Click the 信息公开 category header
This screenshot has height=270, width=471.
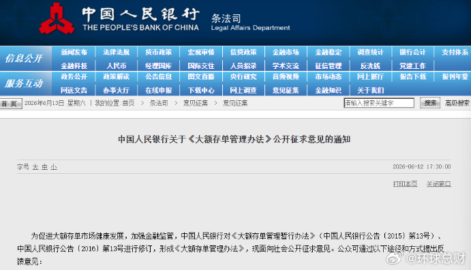[x=24, y=58]
